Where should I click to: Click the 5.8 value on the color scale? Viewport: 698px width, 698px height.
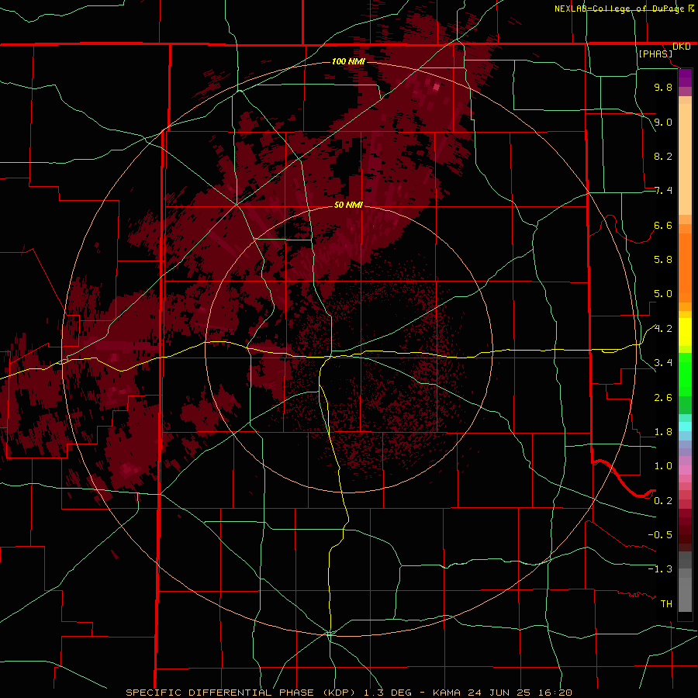click(x=663, y=260)
